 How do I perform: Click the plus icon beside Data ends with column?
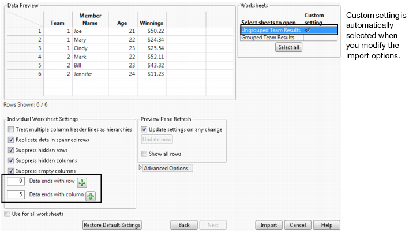(91, 196)
